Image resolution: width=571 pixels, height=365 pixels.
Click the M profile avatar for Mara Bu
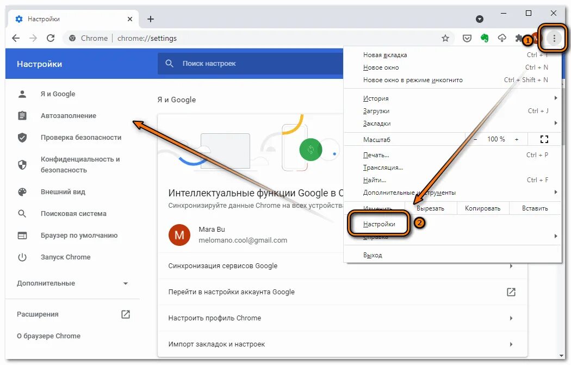coord(179,235)
